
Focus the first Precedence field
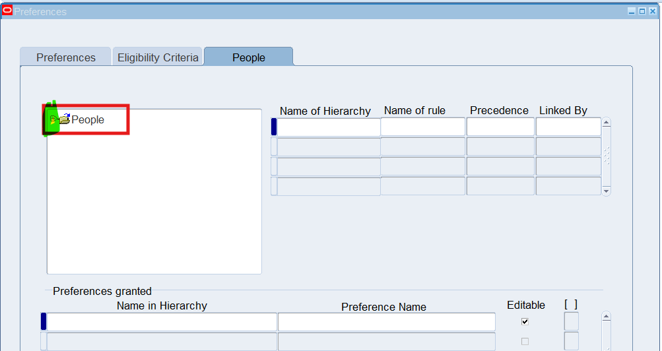(500, 127)
